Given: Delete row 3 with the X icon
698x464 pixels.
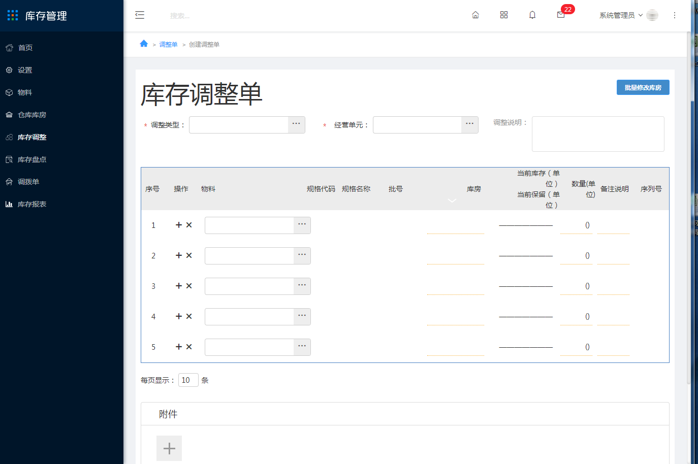Looking at the screenshot, I should coord(189,286).
